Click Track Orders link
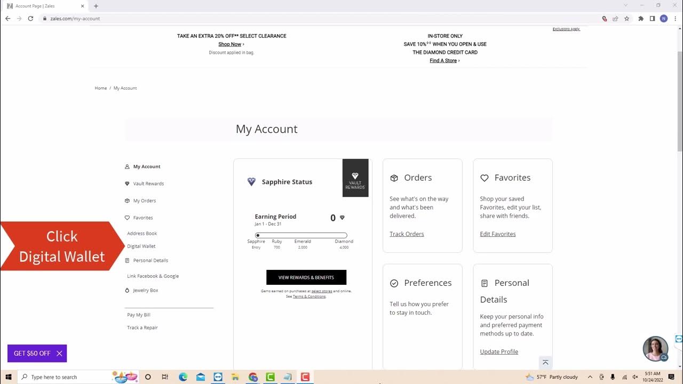This screenshot has width=683, height=384. tap(407, 234)
